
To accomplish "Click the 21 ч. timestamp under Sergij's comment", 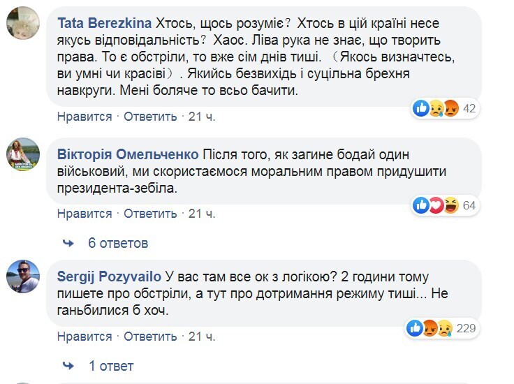I will pyautogui.click(x=203, y=337).
